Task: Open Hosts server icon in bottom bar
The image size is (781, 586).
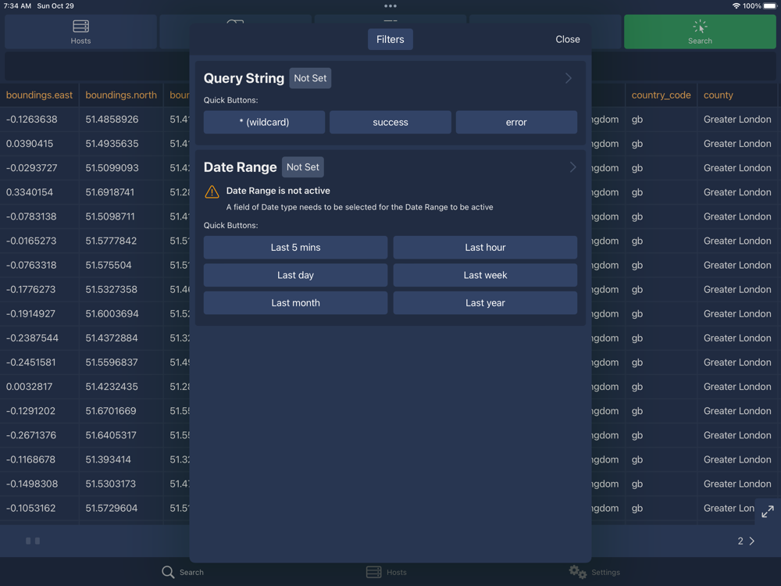Action: click(373, 572)
